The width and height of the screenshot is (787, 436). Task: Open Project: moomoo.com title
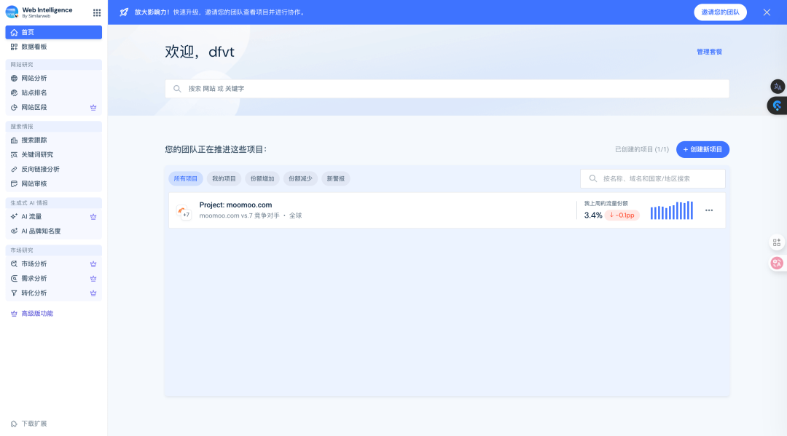point(235,205)
